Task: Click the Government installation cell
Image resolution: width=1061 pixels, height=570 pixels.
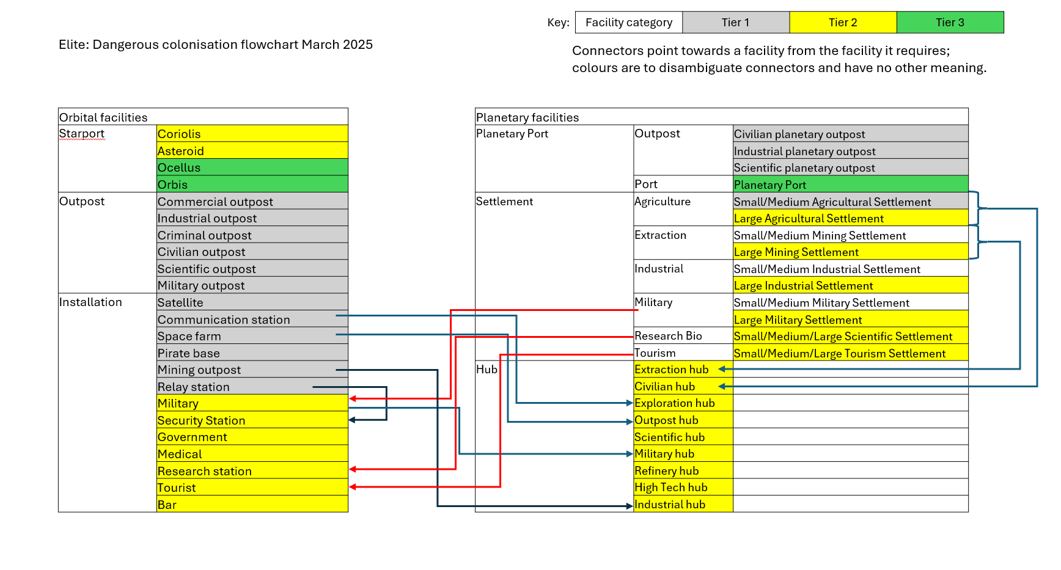Action: pyautogui.click(x=252, y=436)
